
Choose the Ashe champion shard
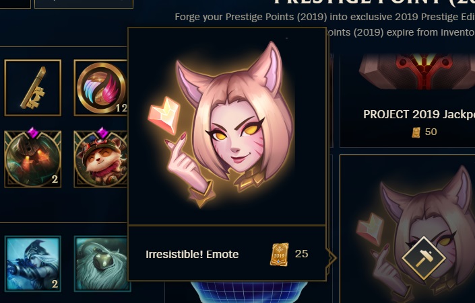[x=33, y=263]
